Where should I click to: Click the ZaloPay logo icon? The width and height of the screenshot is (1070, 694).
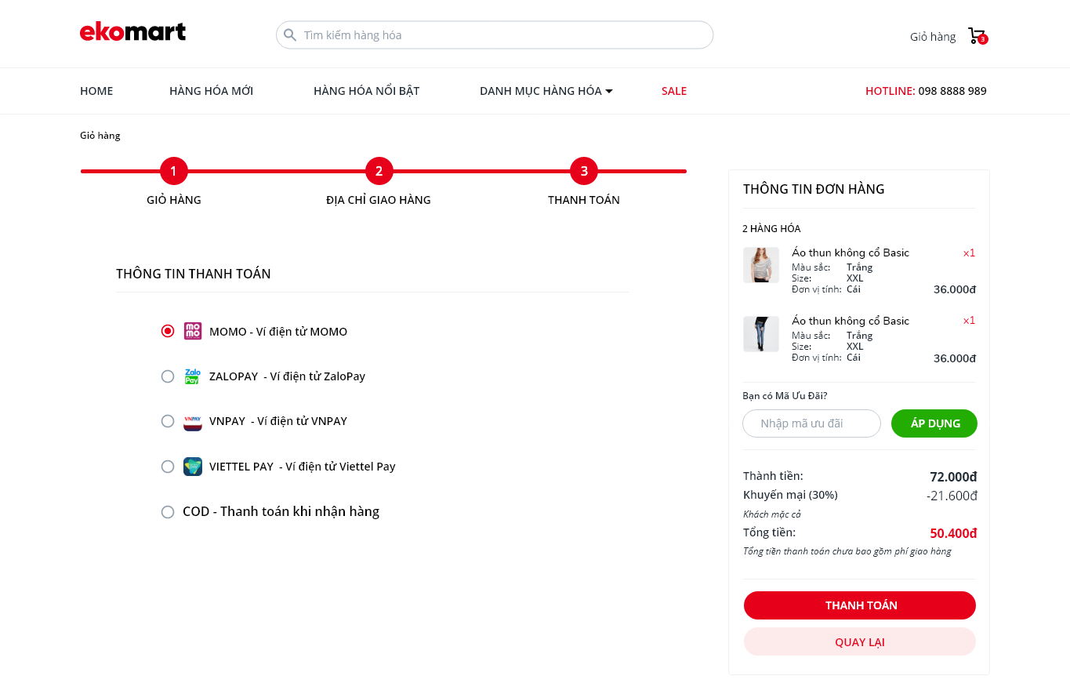pyautogui.click(x=192, y=376)
